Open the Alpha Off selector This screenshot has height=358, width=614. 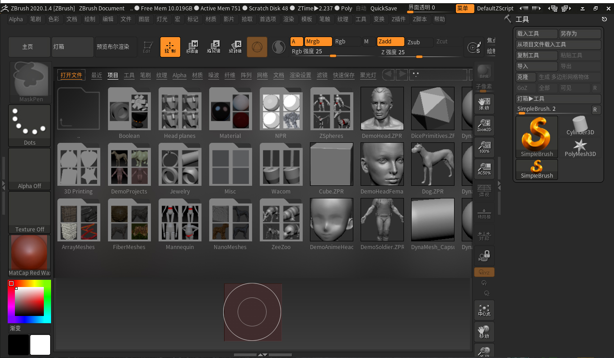pos(30,169)
